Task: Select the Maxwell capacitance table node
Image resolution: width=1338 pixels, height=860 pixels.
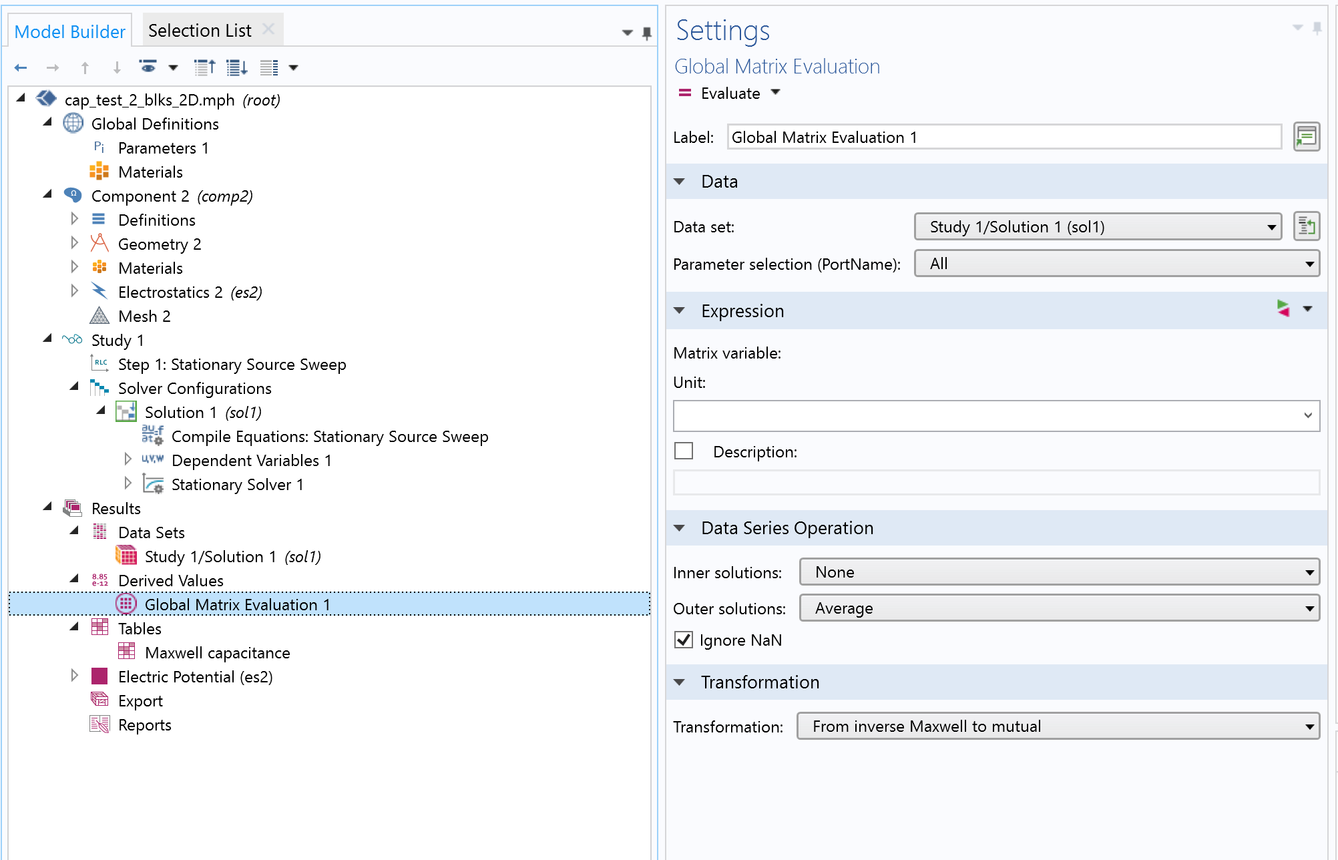Action: click(217, 652)
